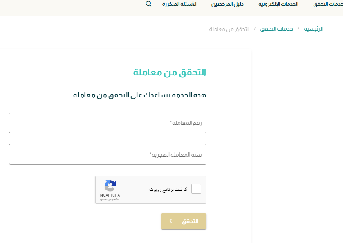Click the reCAPTCHA text label
The image size is (343, 243).
110,195
